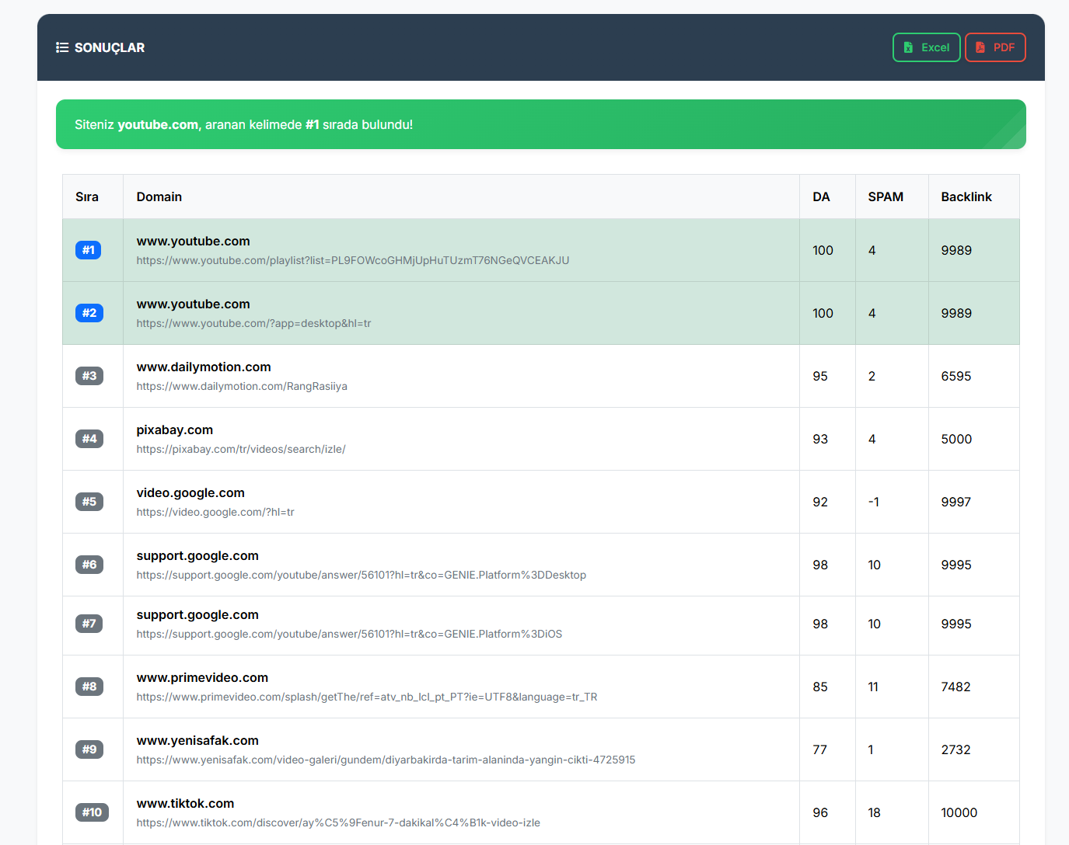Open the YouTube playlist URL in row #1
Viewport: 1069px width, 845px height.
353,261
